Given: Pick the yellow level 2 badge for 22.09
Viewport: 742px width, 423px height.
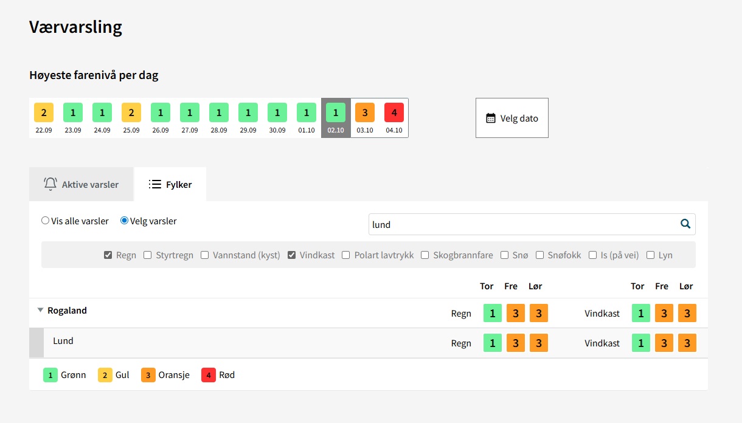Looking at the screenshot, I should [x=44, y=113].
